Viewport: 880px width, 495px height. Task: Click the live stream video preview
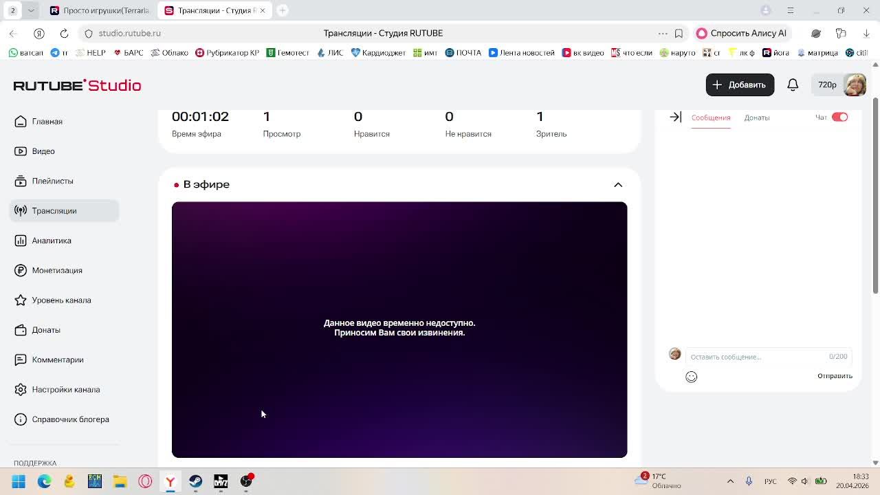[x=399, y=329]
